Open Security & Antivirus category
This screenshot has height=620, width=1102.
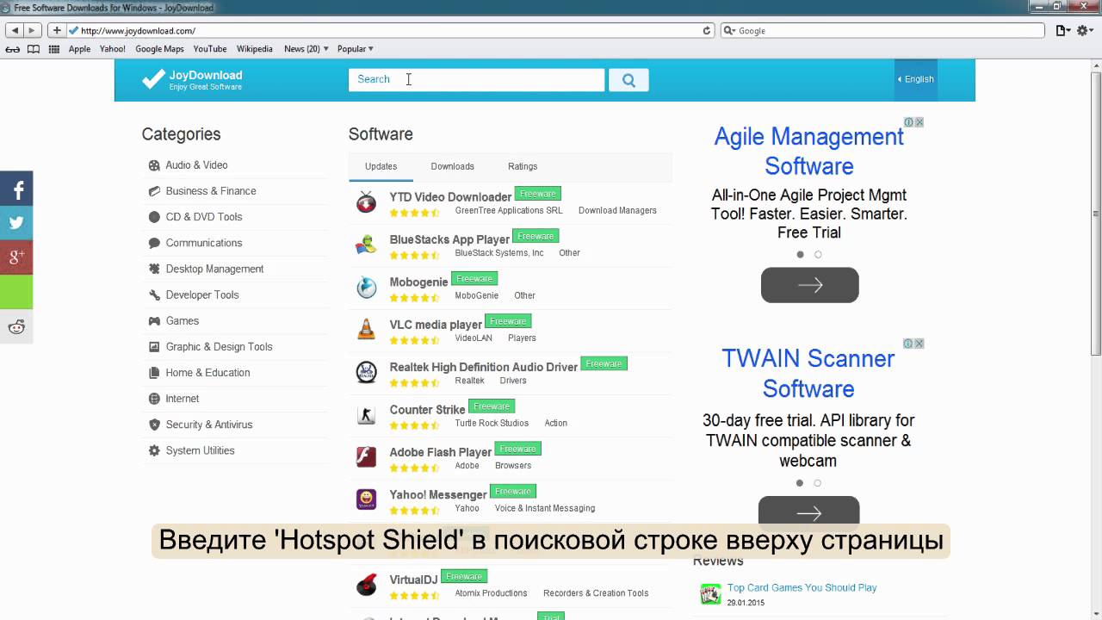[x=209, y=425]
